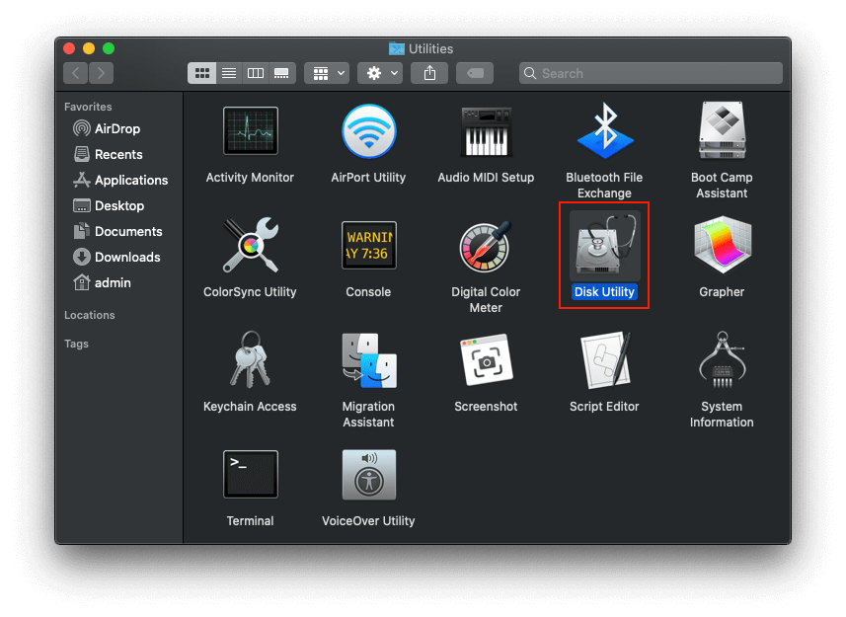Launch Boot Camp Assistant
This screenshot has height=617, width=846.
click(x=721, y=129)
